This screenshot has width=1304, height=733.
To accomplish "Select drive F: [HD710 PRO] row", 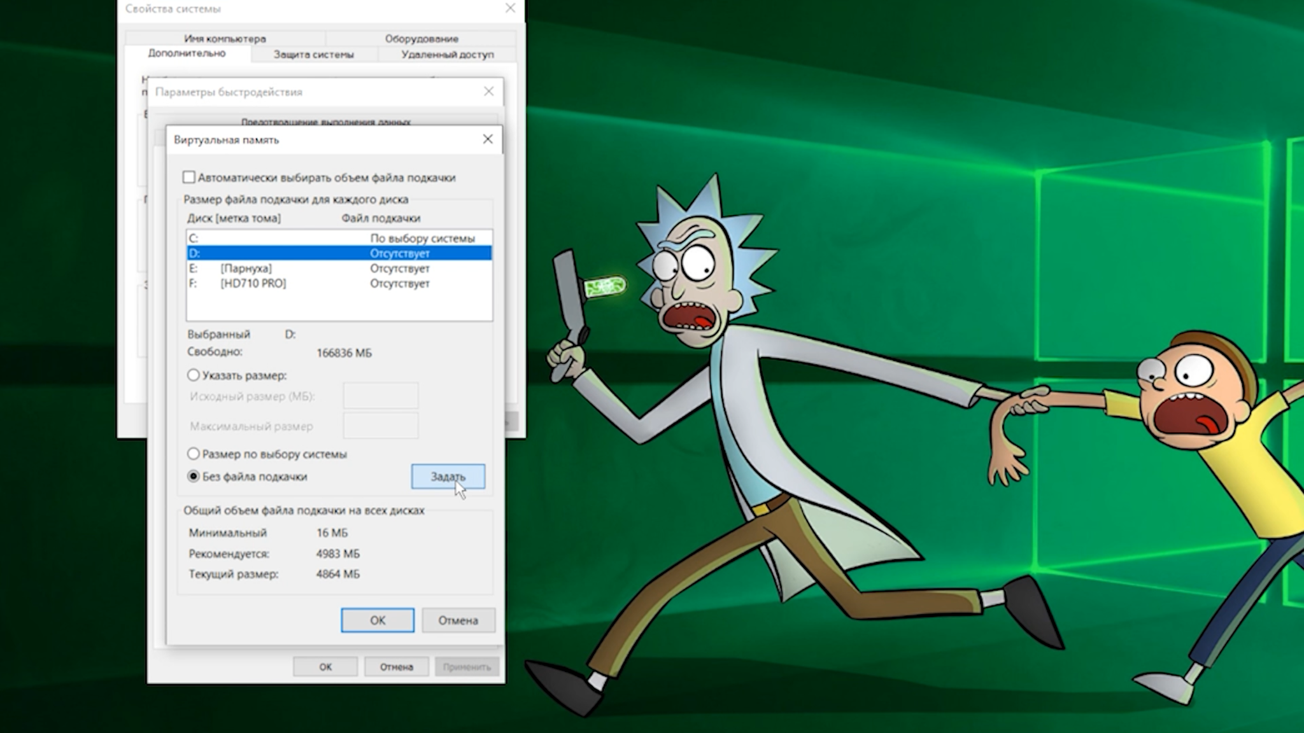I will point(339,284).
